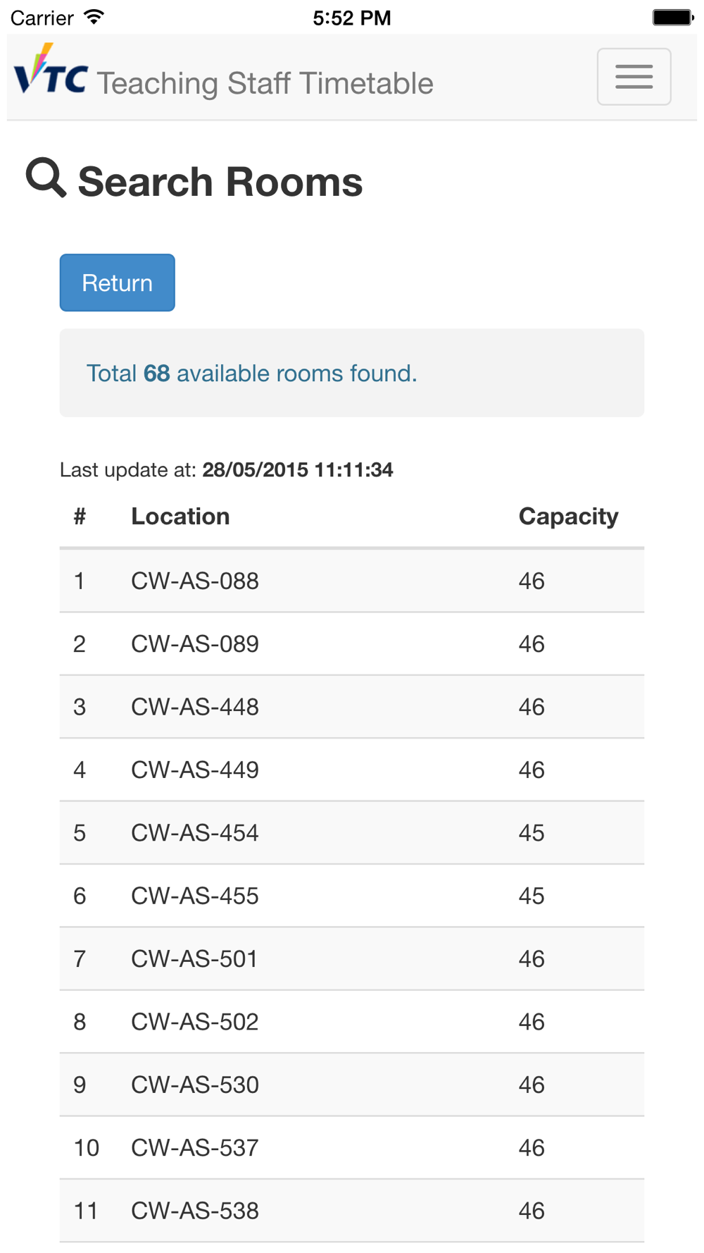Click the Location column header
The height and width of the screenshot is (1253, 704).
coord(180,517)
